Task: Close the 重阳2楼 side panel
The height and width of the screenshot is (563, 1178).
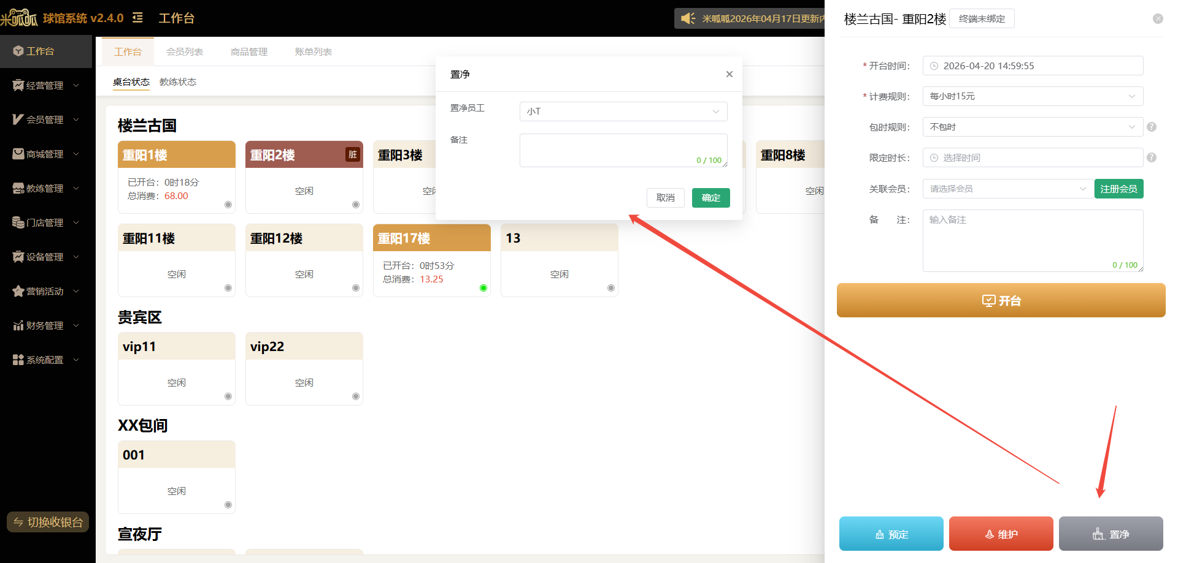Action: point(1158,19)
